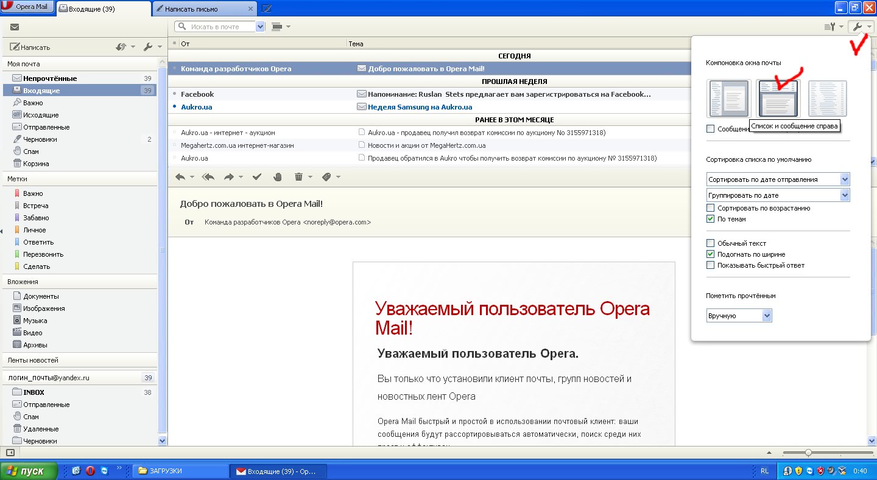
Task: Open the Facebook message row
Action: (429, 94)
